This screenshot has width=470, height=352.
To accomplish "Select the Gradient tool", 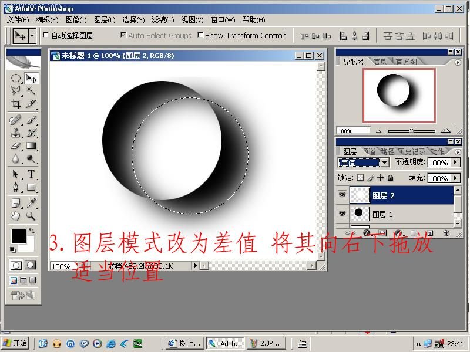I will [x=31, y=146].
